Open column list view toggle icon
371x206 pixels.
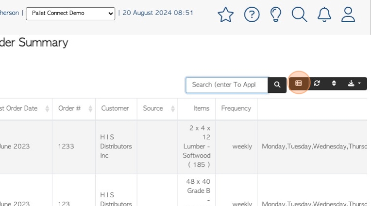click(298, 83)
